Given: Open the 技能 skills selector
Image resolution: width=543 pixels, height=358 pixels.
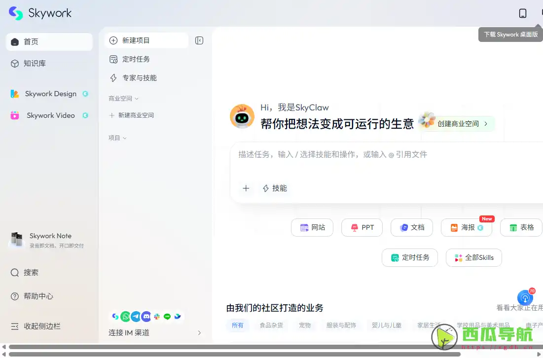Looking at the screenshot, I should [275, 188].
